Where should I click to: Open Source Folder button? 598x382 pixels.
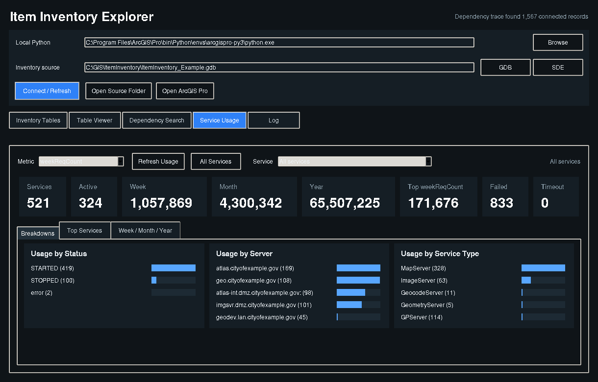pos(119,91)
